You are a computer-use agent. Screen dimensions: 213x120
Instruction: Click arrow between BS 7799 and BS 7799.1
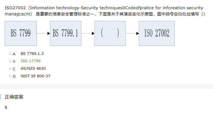[43, 33]
